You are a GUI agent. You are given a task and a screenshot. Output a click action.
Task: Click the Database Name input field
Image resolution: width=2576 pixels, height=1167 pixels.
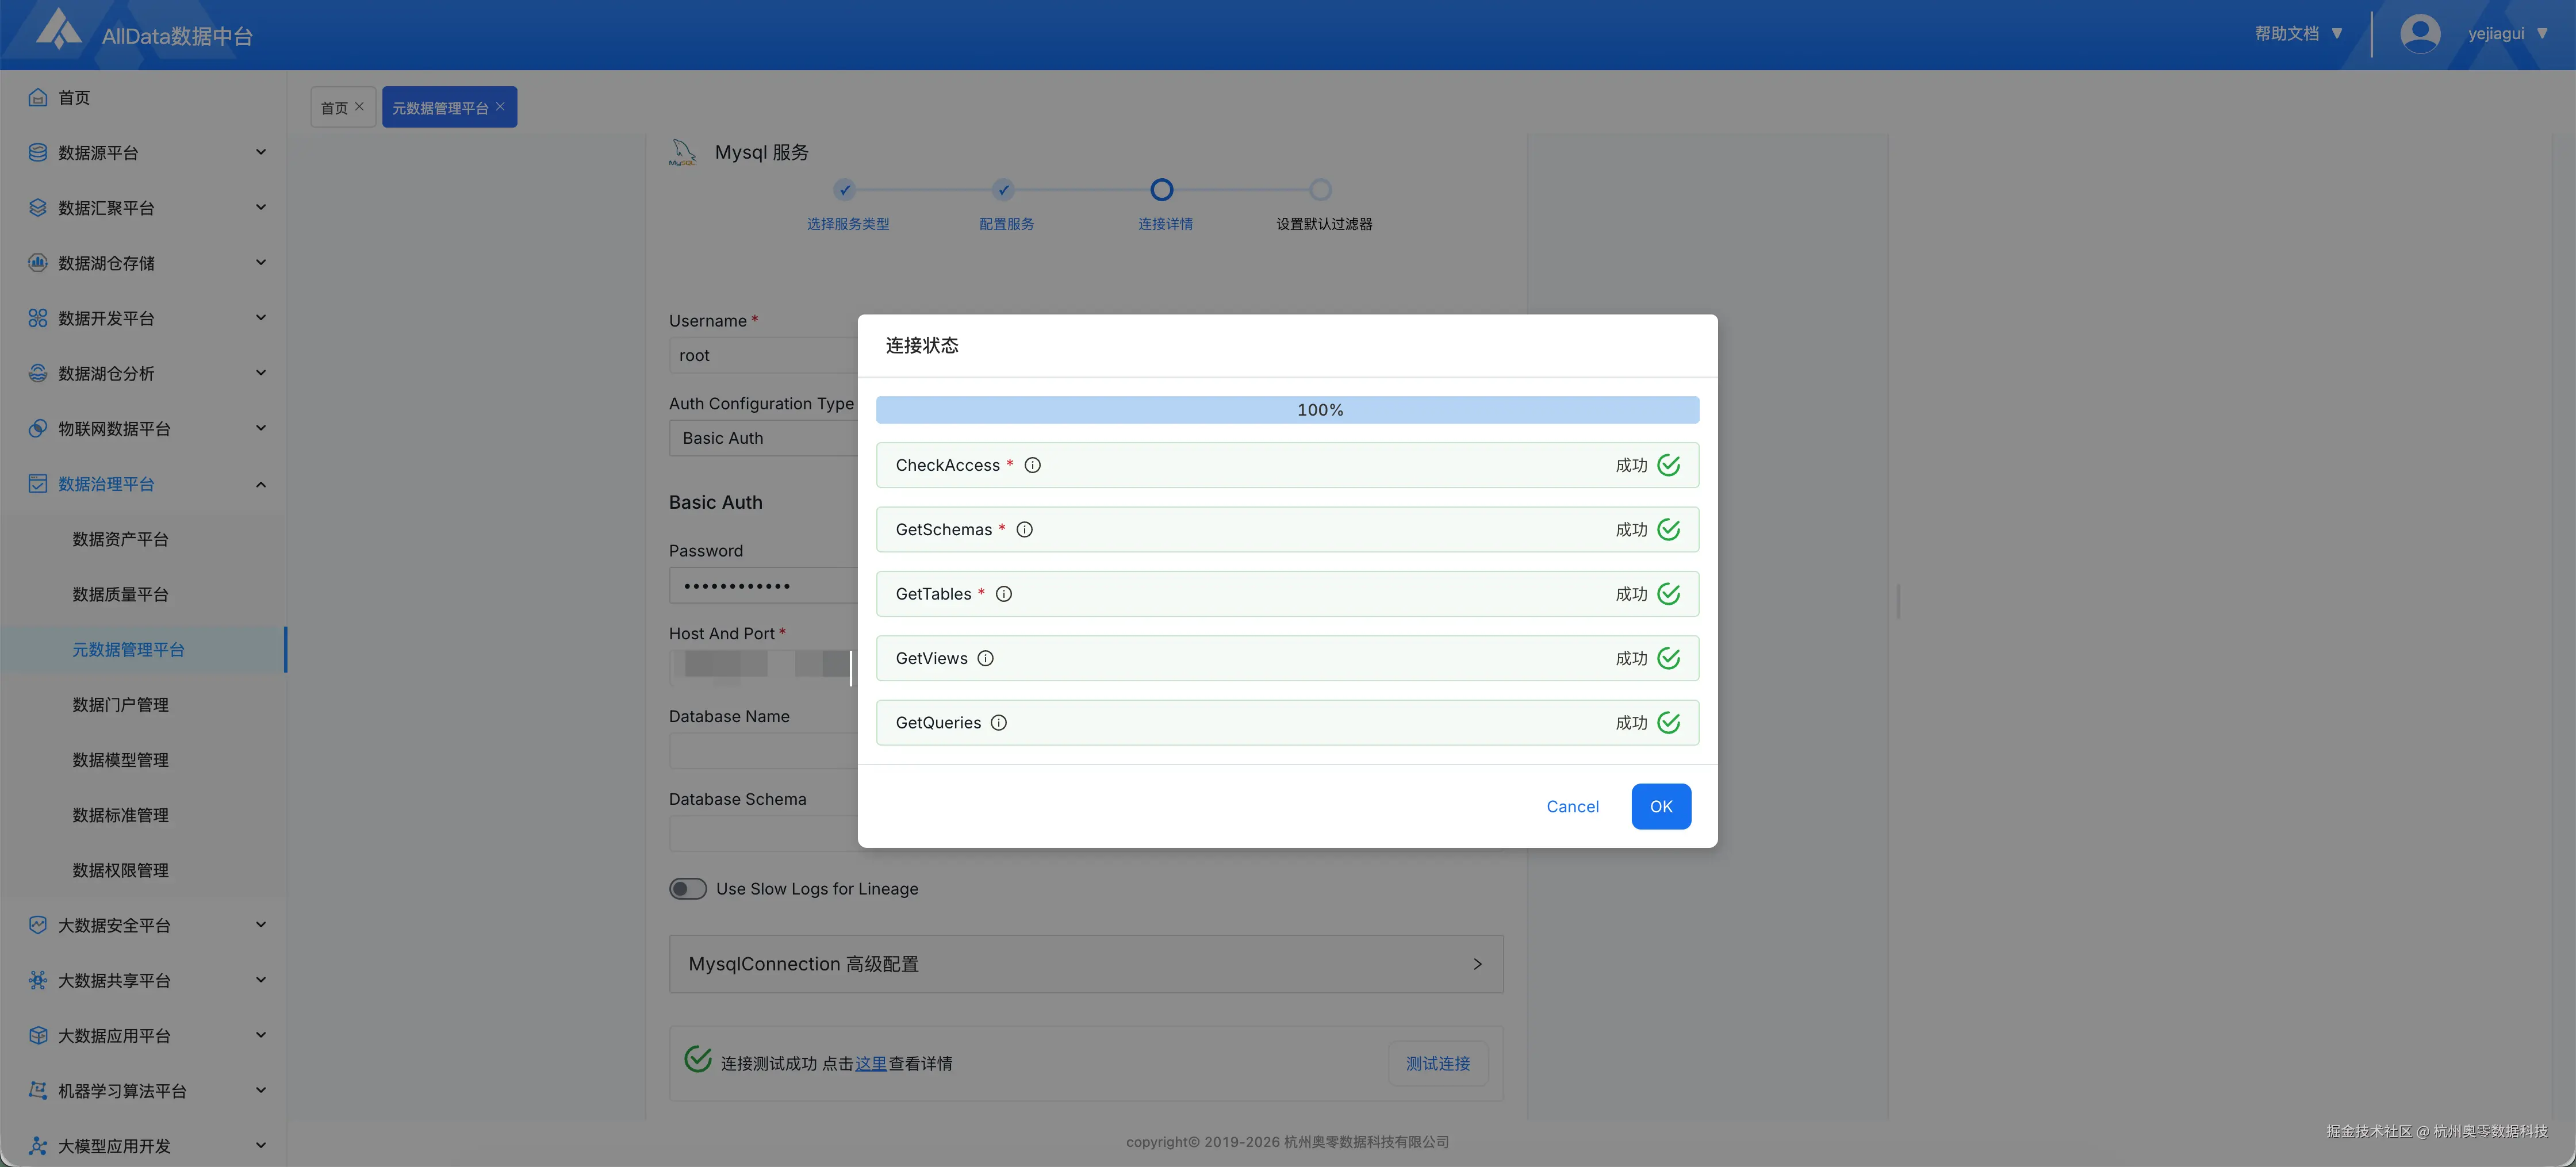click(763, 750)
